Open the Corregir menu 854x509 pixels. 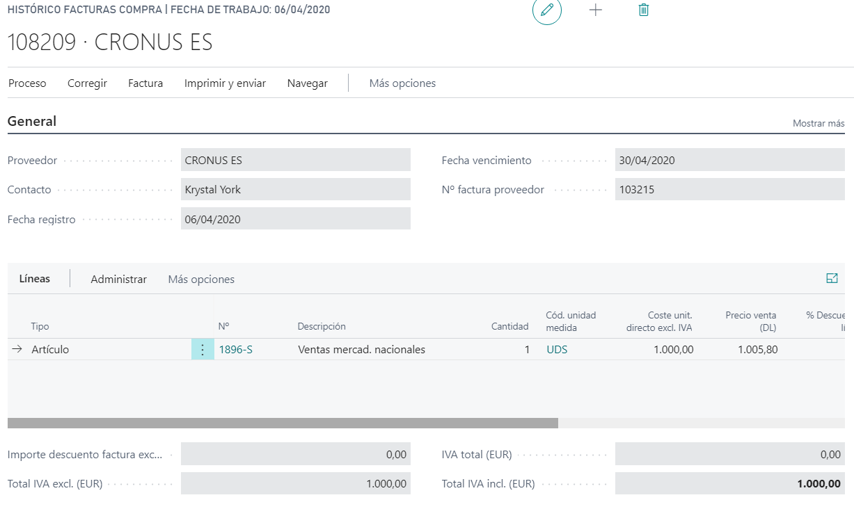[87, 83]
